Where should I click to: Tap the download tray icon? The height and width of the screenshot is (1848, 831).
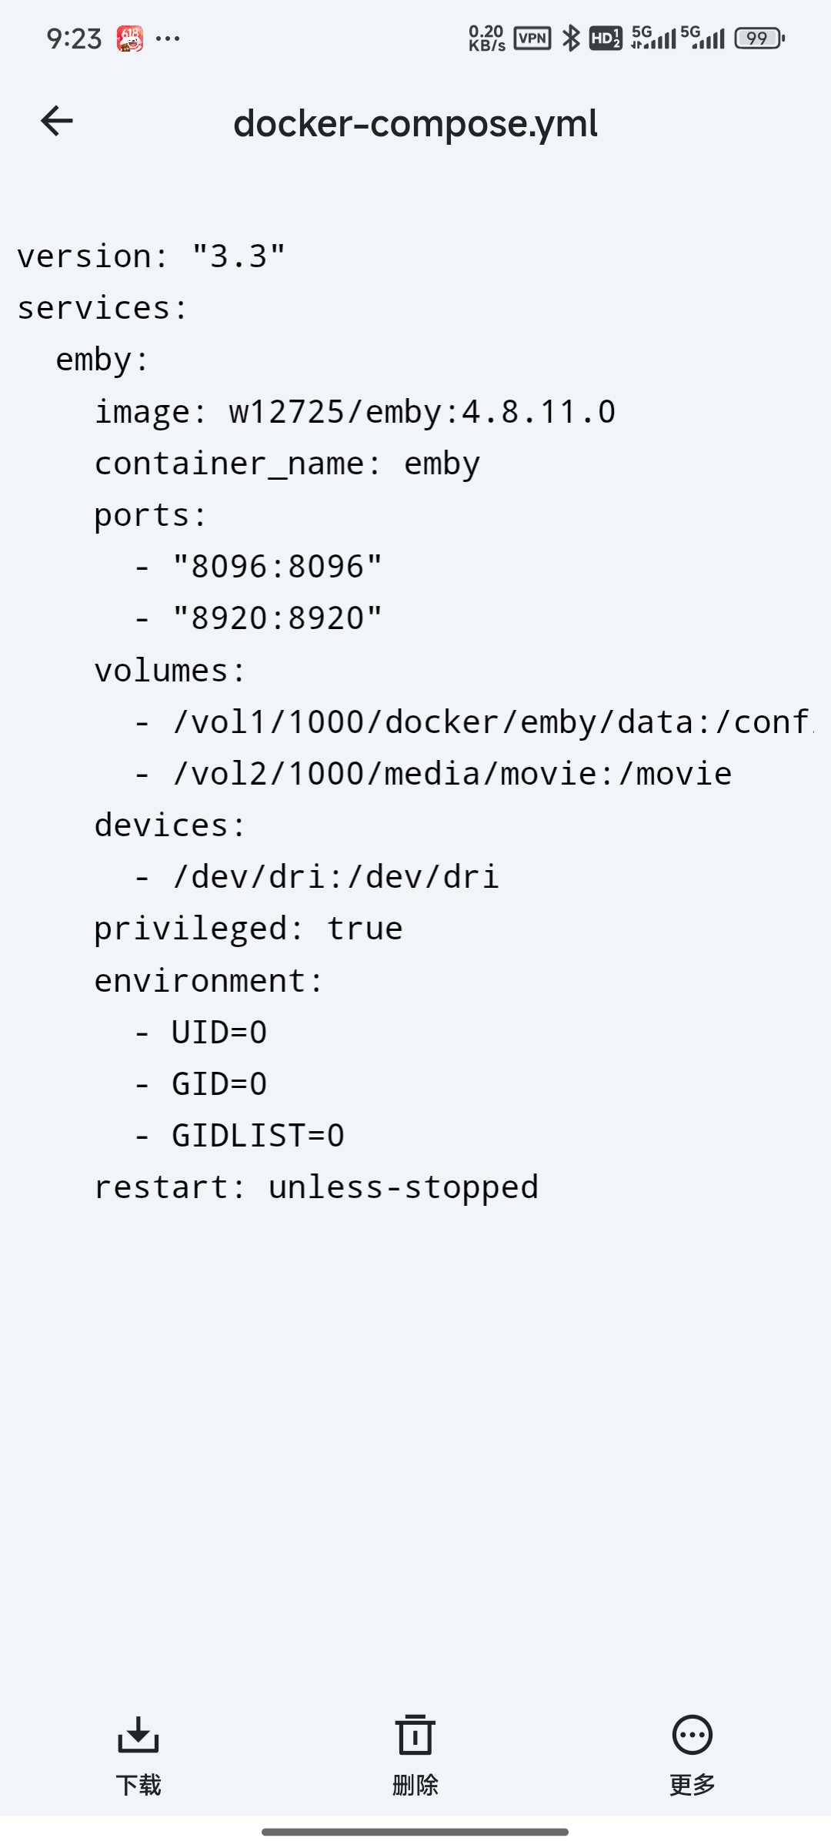(x=138, y=1734)
